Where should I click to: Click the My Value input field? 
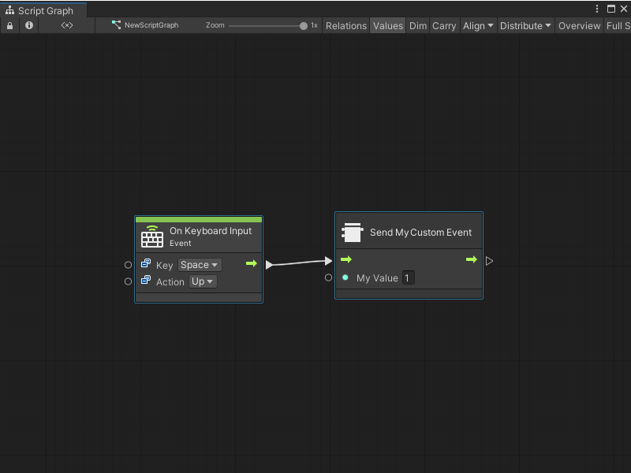[408, 277]
